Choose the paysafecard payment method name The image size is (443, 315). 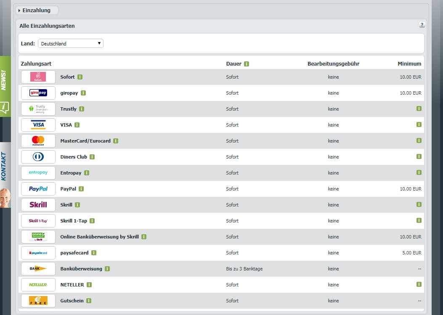74,253
